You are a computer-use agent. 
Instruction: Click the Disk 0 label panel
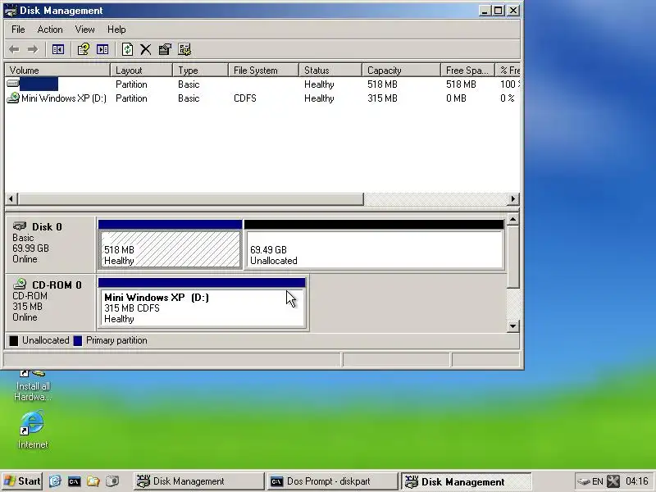pyautogui.click(x=50, y=243)
